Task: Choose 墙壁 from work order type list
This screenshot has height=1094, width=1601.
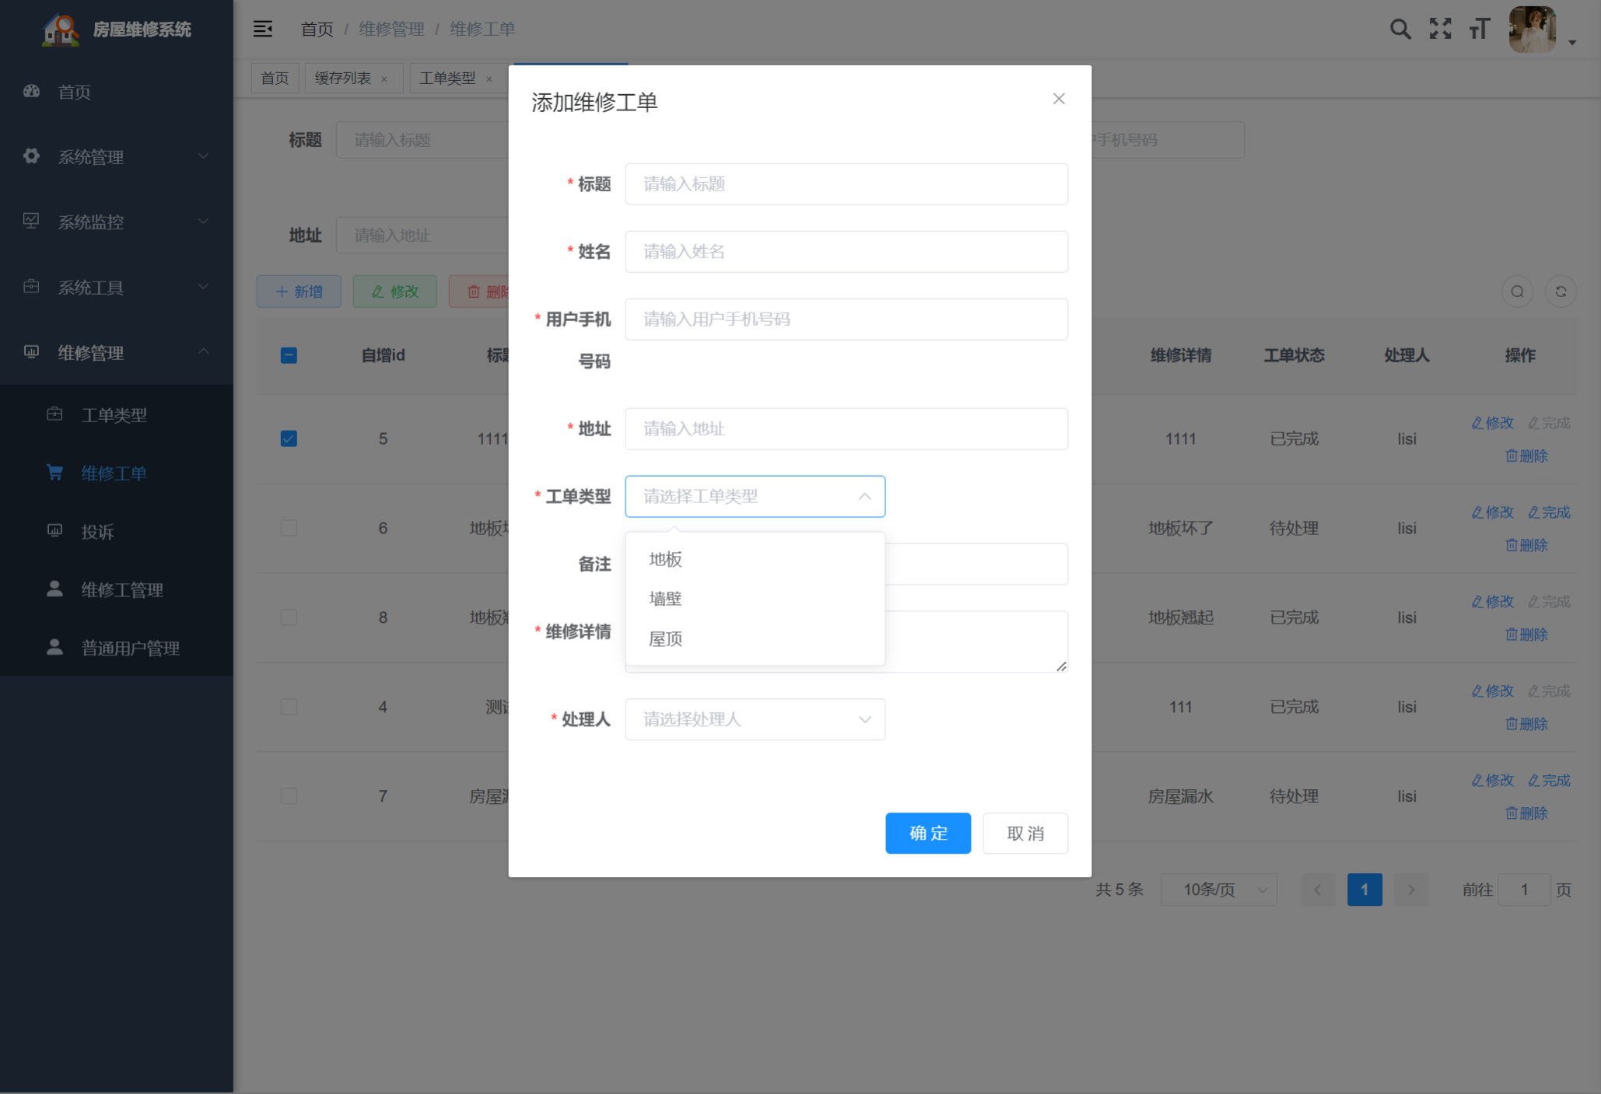Action: point(666,599)
